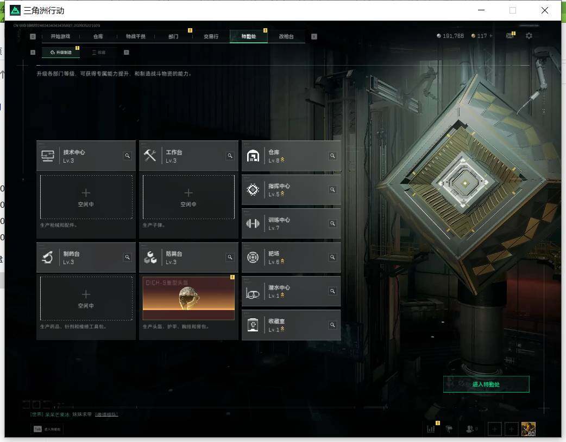Inspect 工作台 with magnifier icon

tap(230, 156)
